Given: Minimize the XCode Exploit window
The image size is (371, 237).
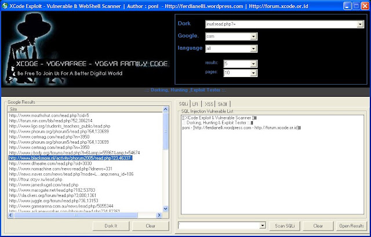Looking at the screenshot, I should (x=347, y=6).
